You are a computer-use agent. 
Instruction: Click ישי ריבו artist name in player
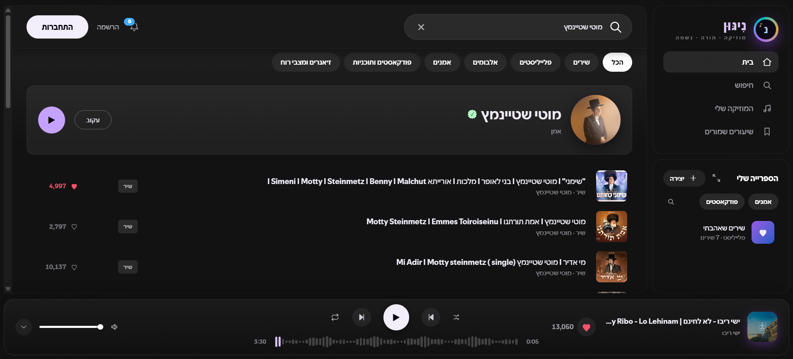click(x=731, y=333)
